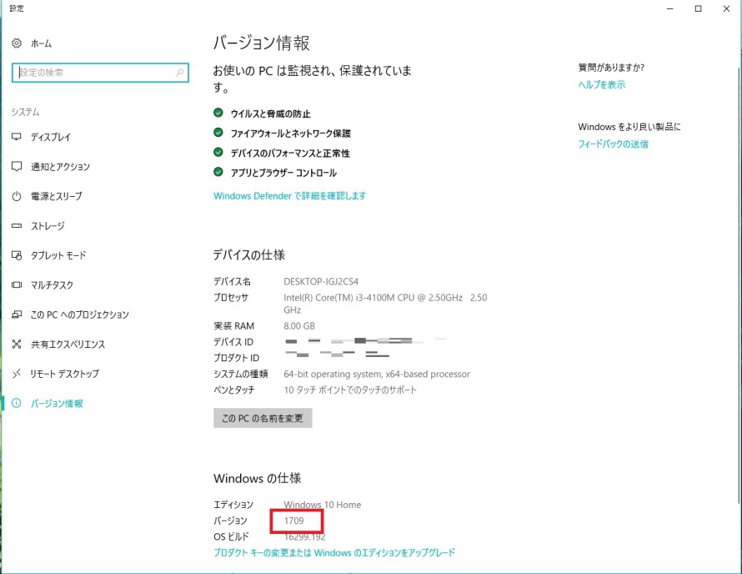Click ファイアウォールとネットワーク保護 status text
The width and height of the screenshot is (742, 574).
pyautogui.click(x=291, y=133)
